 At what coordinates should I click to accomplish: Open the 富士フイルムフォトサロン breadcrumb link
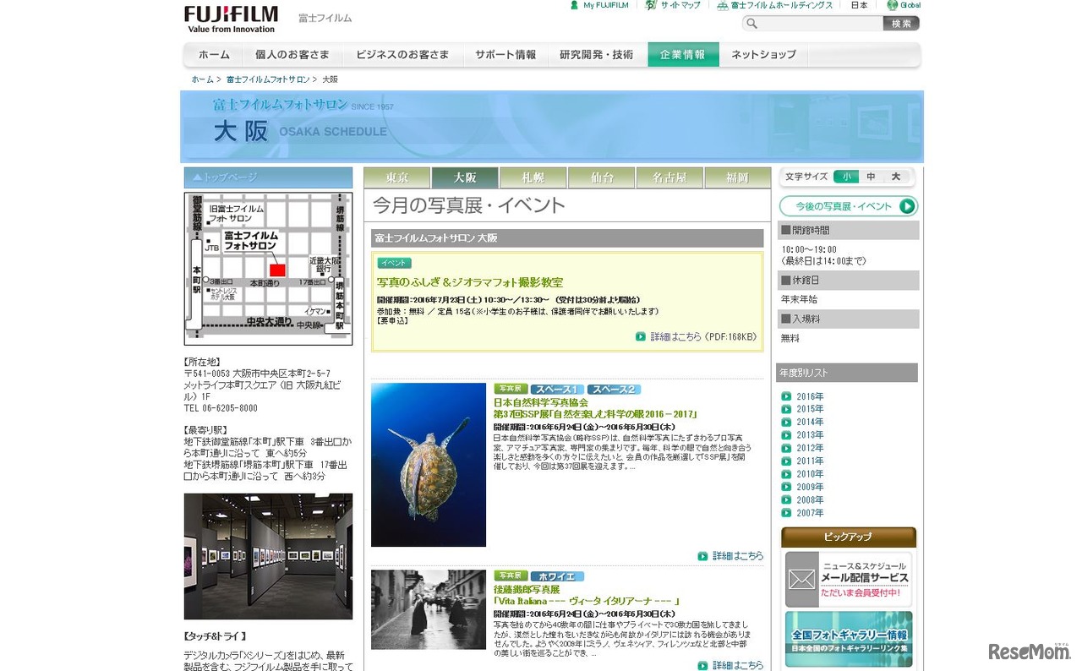268,79
